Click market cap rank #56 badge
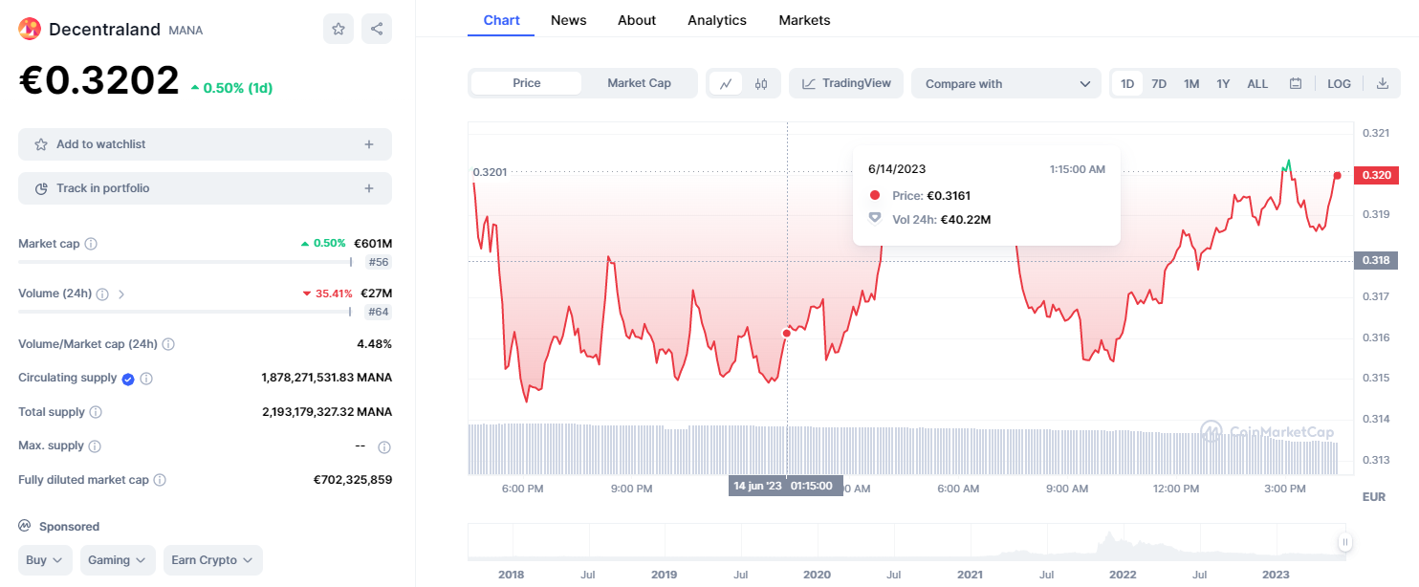This screenshot has width=1419, height=587. click(x=378, y=262)
